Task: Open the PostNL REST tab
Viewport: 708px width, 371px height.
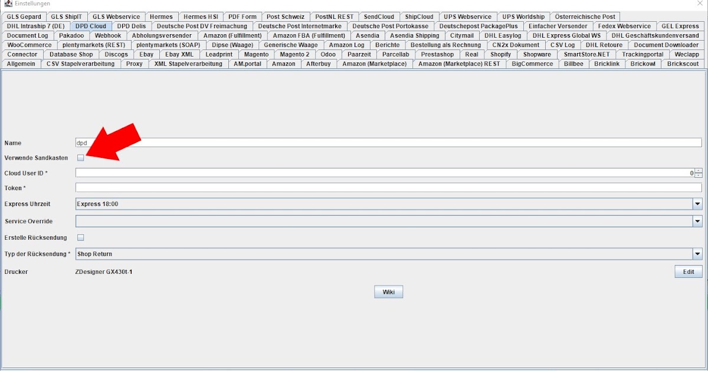Action: coord(334,16)
